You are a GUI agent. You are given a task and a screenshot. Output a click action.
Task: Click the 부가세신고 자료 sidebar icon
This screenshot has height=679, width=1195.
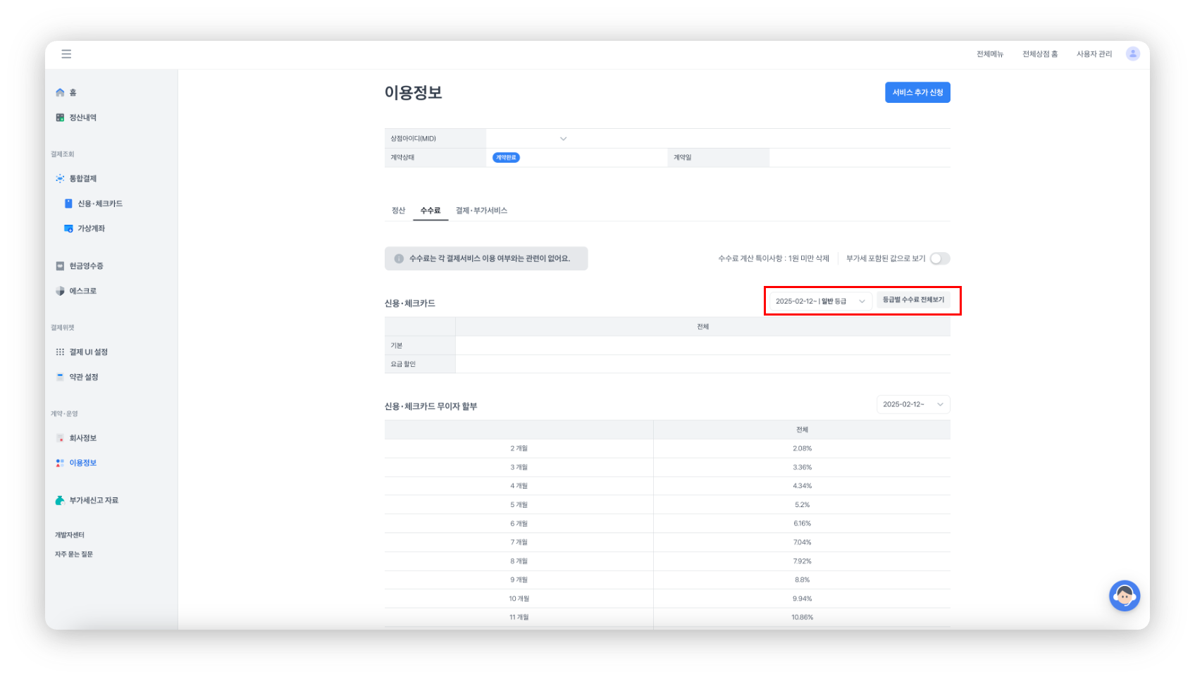point(60,501)
